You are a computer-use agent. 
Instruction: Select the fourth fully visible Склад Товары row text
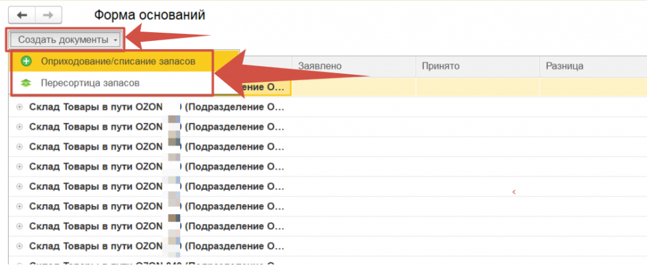[x=95, y=167]
